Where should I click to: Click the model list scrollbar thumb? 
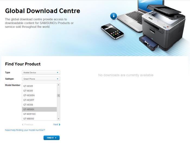(58, 95)
